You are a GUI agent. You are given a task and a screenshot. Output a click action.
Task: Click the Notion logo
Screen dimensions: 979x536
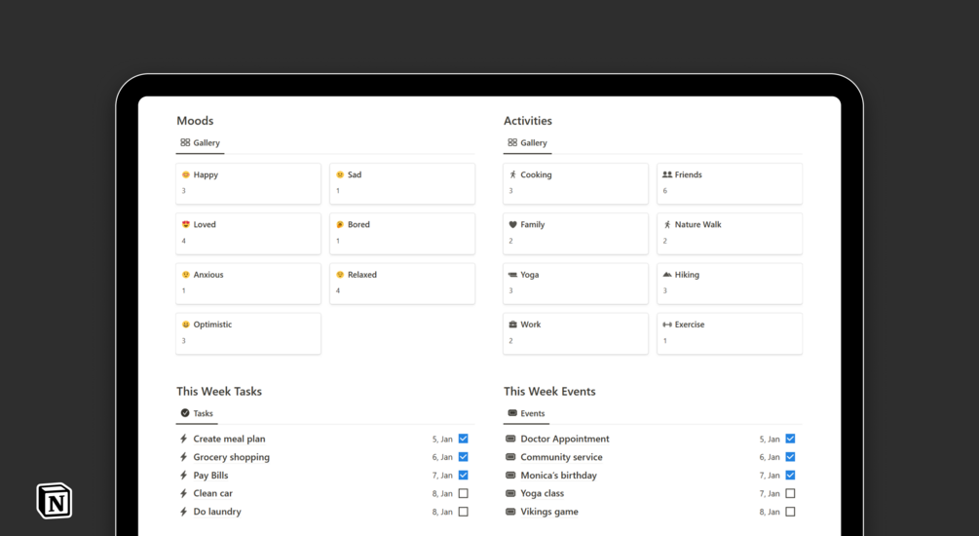[x=55, y=501]
